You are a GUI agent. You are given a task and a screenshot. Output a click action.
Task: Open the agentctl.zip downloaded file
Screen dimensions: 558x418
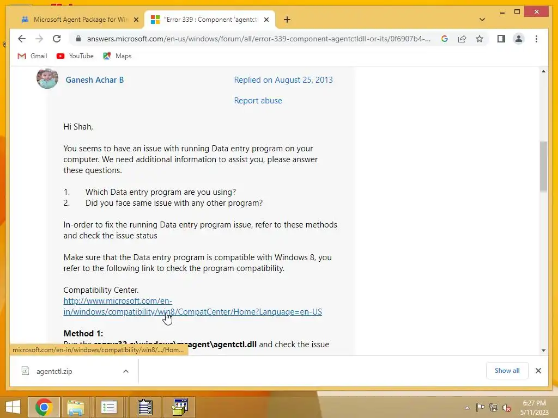pyautogui.click(x=54, y=371)
